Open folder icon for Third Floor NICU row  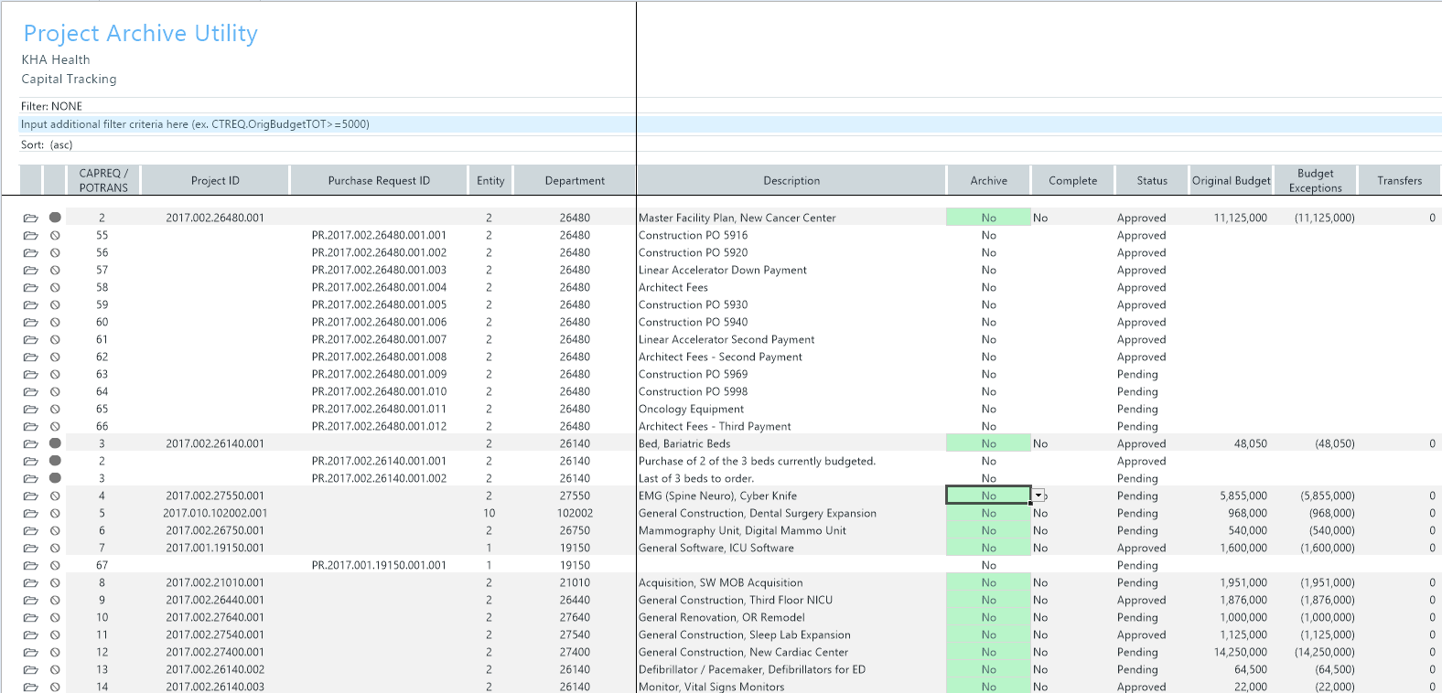click(30, 600)
